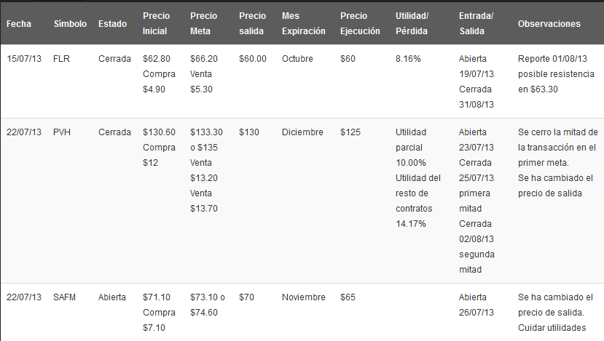Viewport: 604px width, 341px height.
Task: Click the $60.00 exit price cell
Action: pos(253,59)
